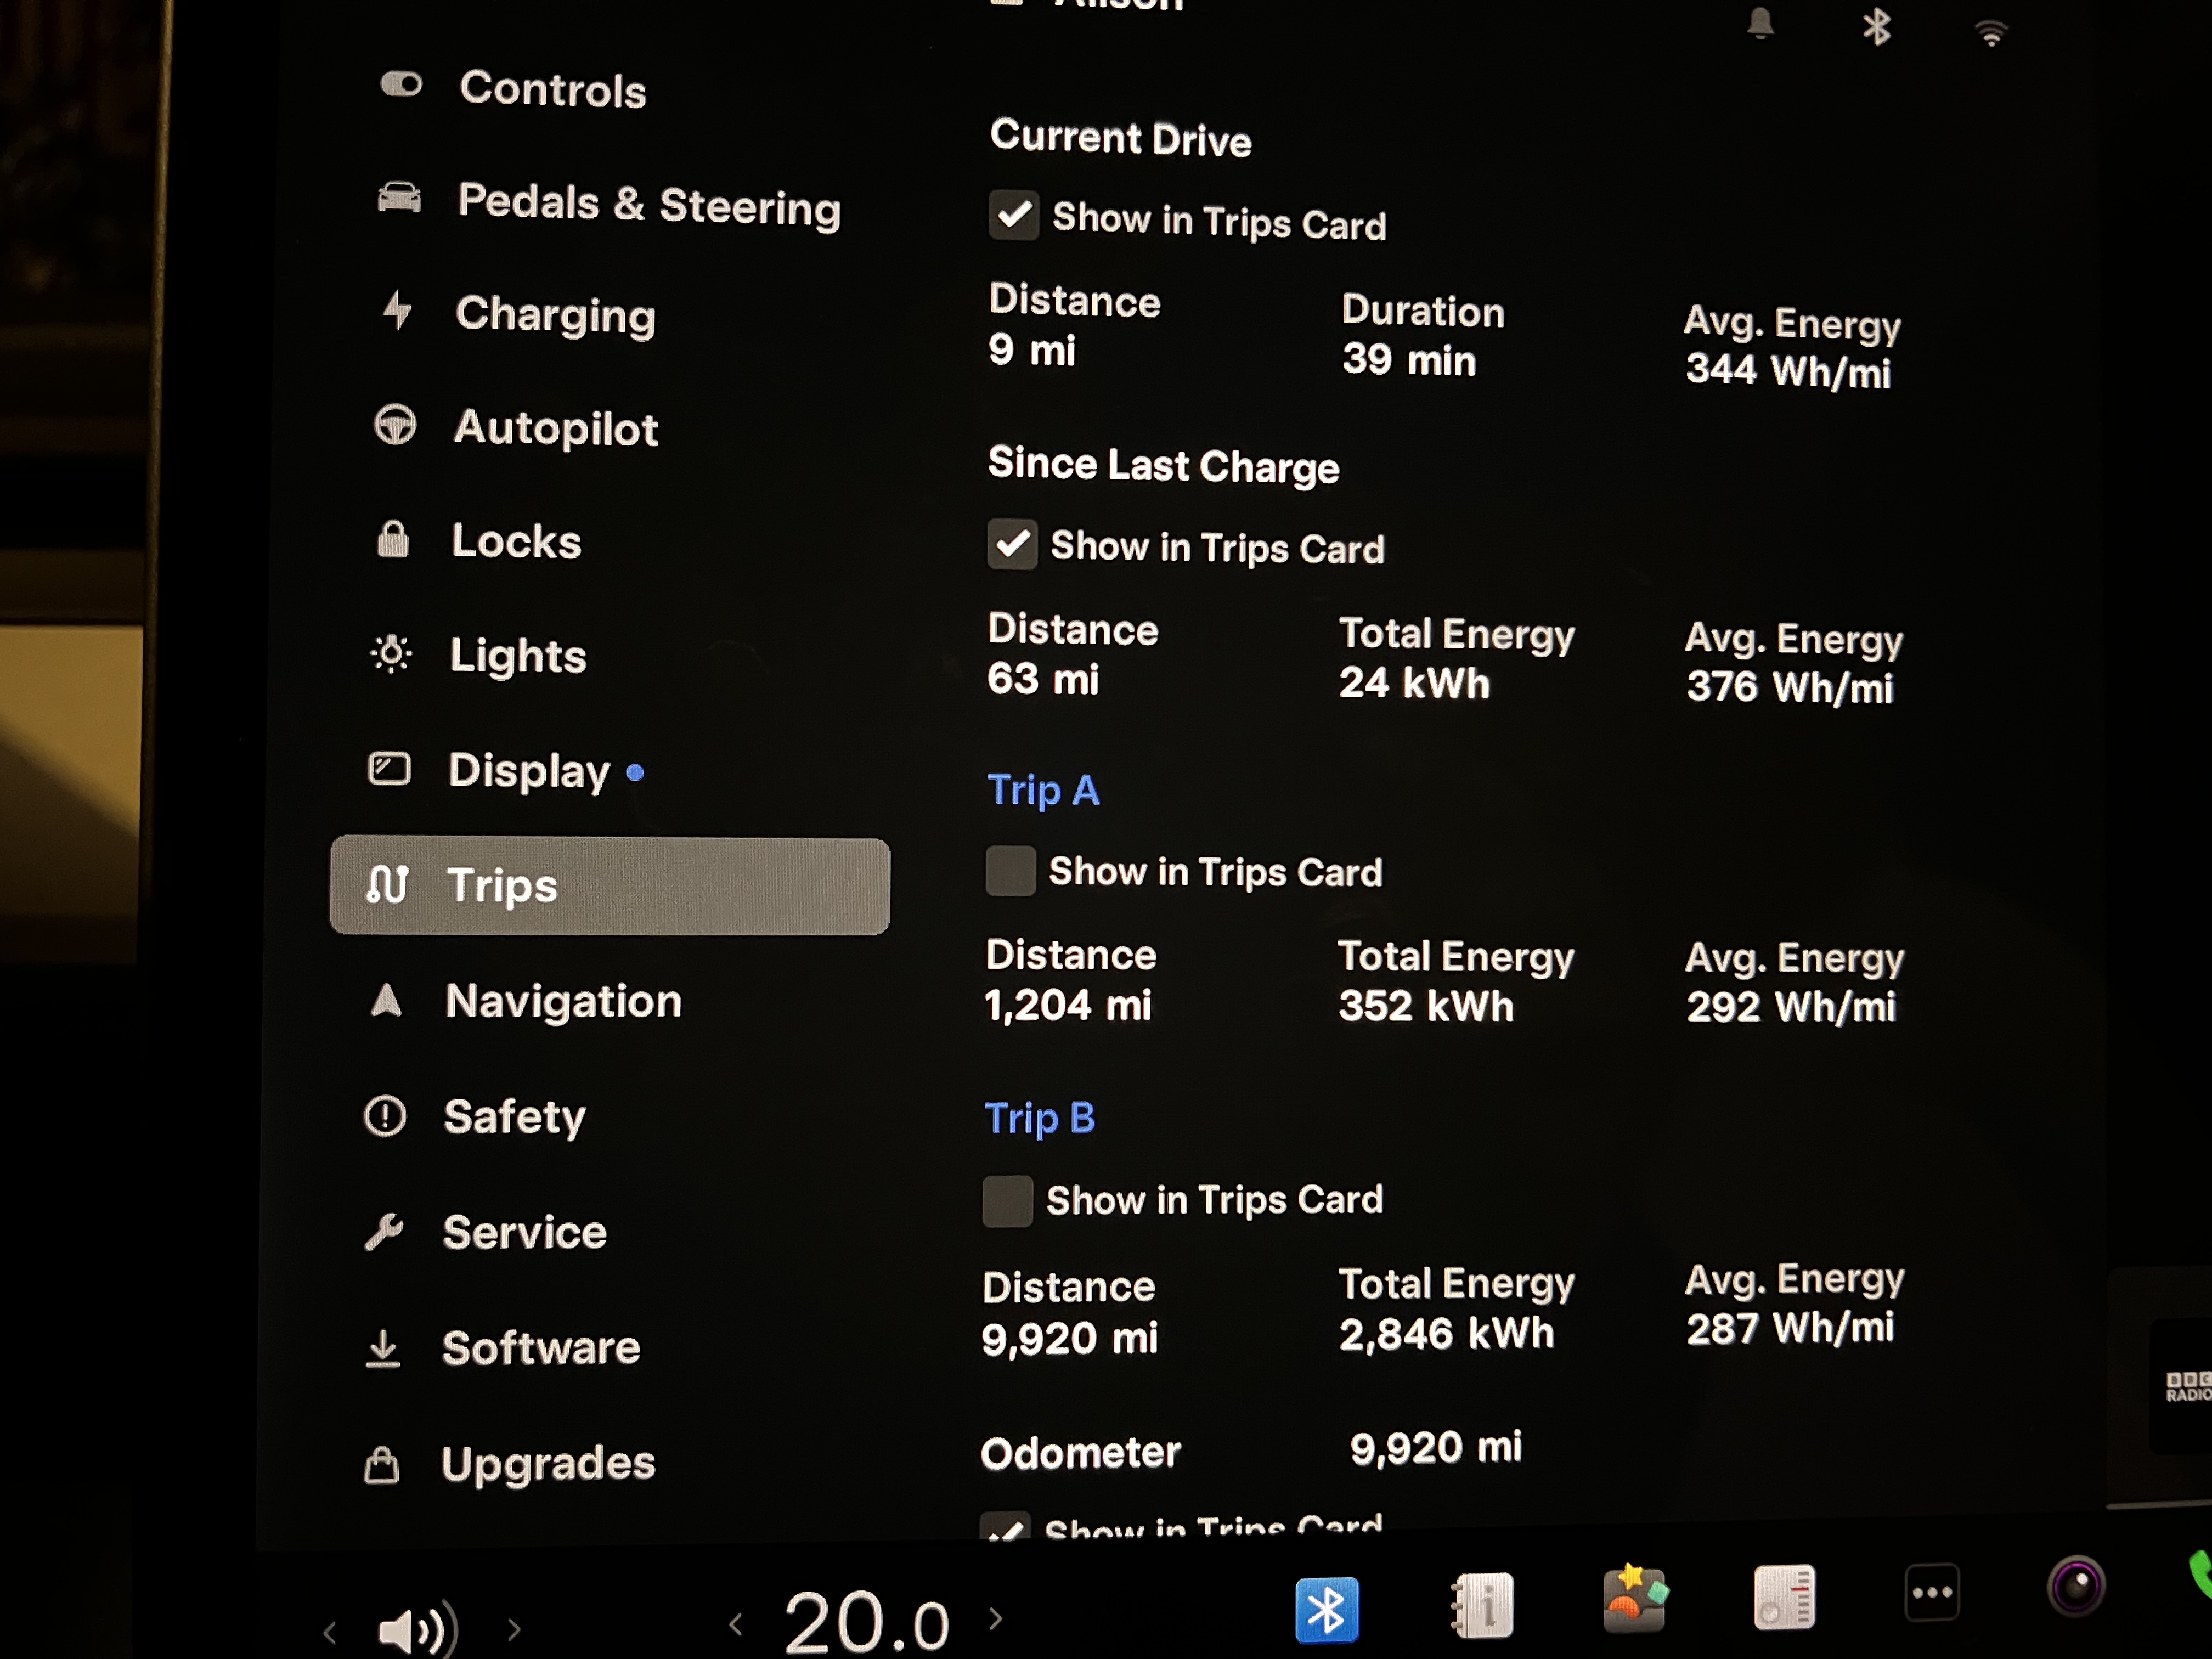Decrease temperature with left chevron
The image size is (2212, 1659).
736,1624
